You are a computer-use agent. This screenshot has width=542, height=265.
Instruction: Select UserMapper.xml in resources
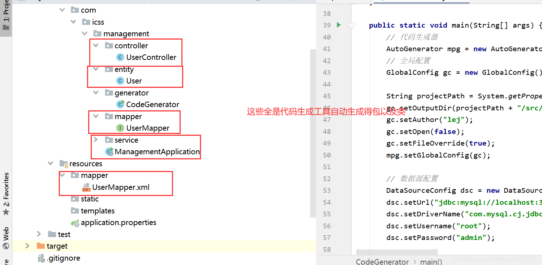121,187
